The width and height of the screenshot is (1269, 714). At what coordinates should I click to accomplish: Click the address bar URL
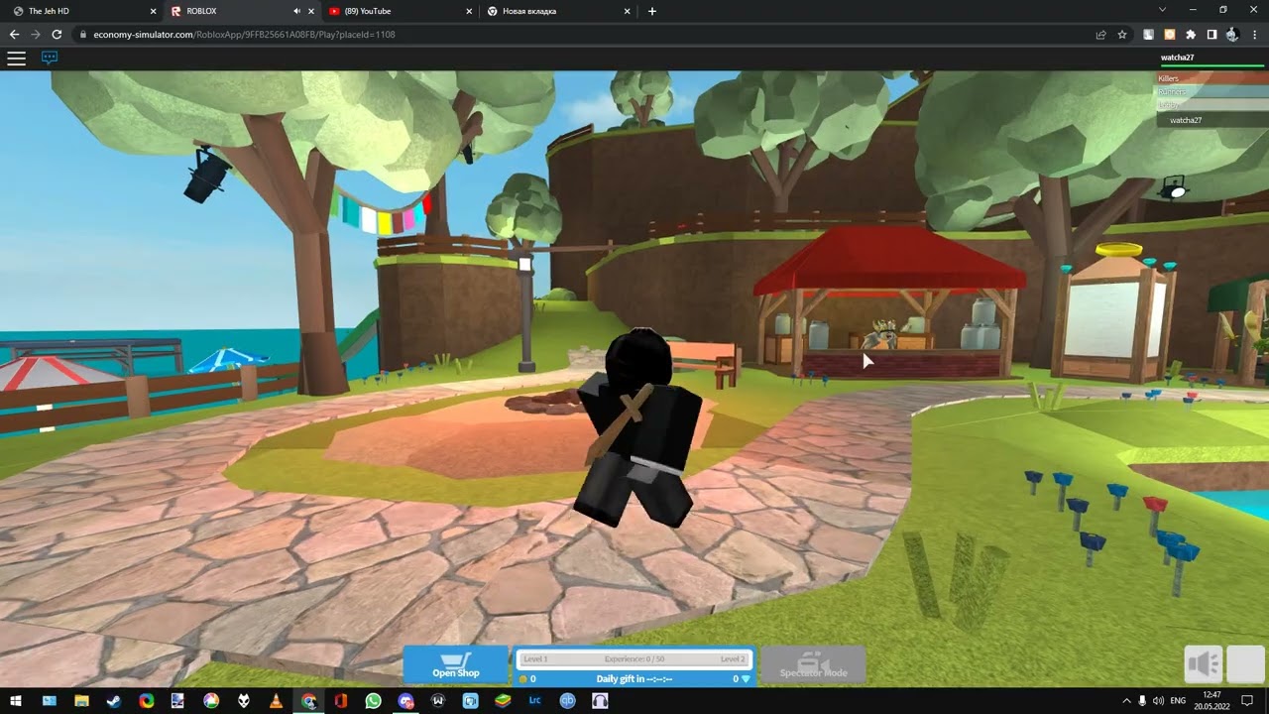click(244, 35)
